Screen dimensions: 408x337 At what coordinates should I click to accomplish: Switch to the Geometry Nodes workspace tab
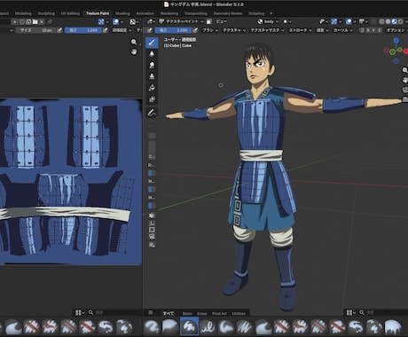click(228, 13)
